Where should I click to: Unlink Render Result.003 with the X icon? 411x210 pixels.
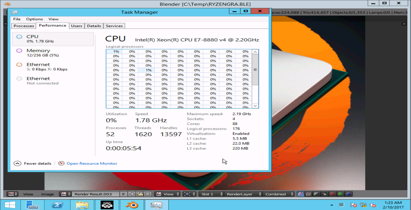click(x=148, y=194)
